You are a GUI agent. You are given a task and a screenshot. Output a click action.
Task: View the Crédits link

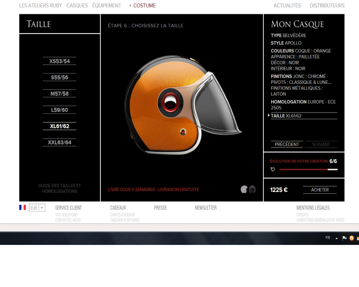click(302, 215)
